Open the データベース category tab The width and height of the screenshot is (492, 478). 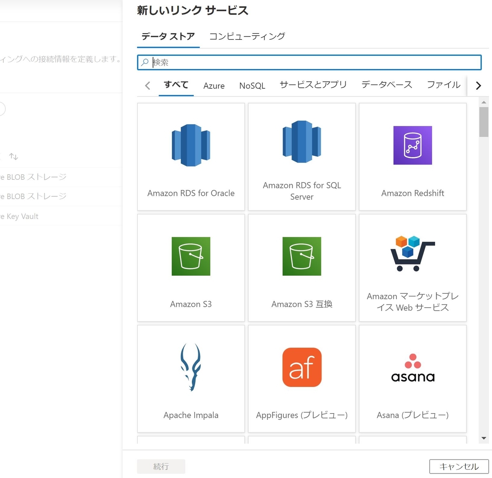coord(387,85)
